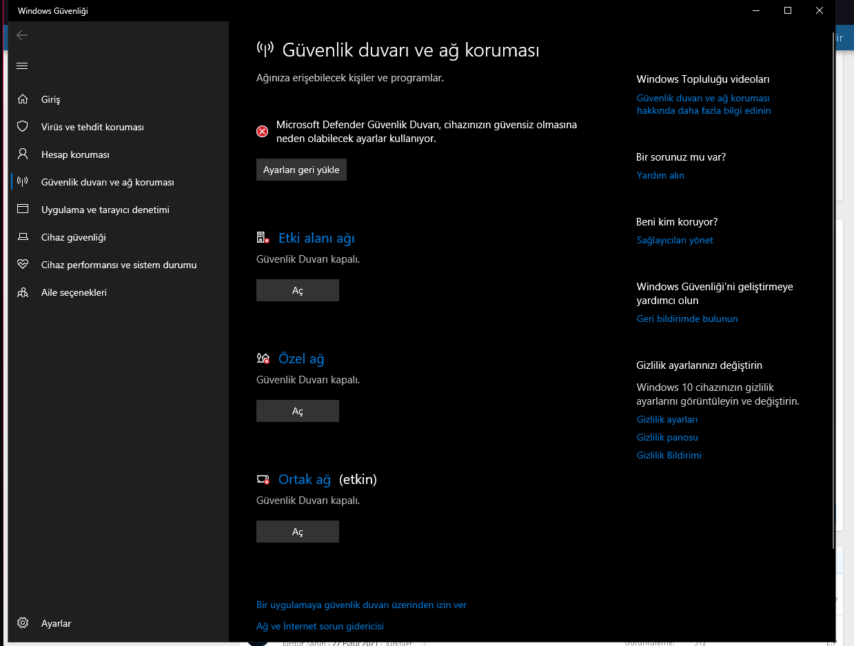
Task: Click the antenna icon for Güvenlik duvarı ve ağ koruması
Action: pos(23,182)
